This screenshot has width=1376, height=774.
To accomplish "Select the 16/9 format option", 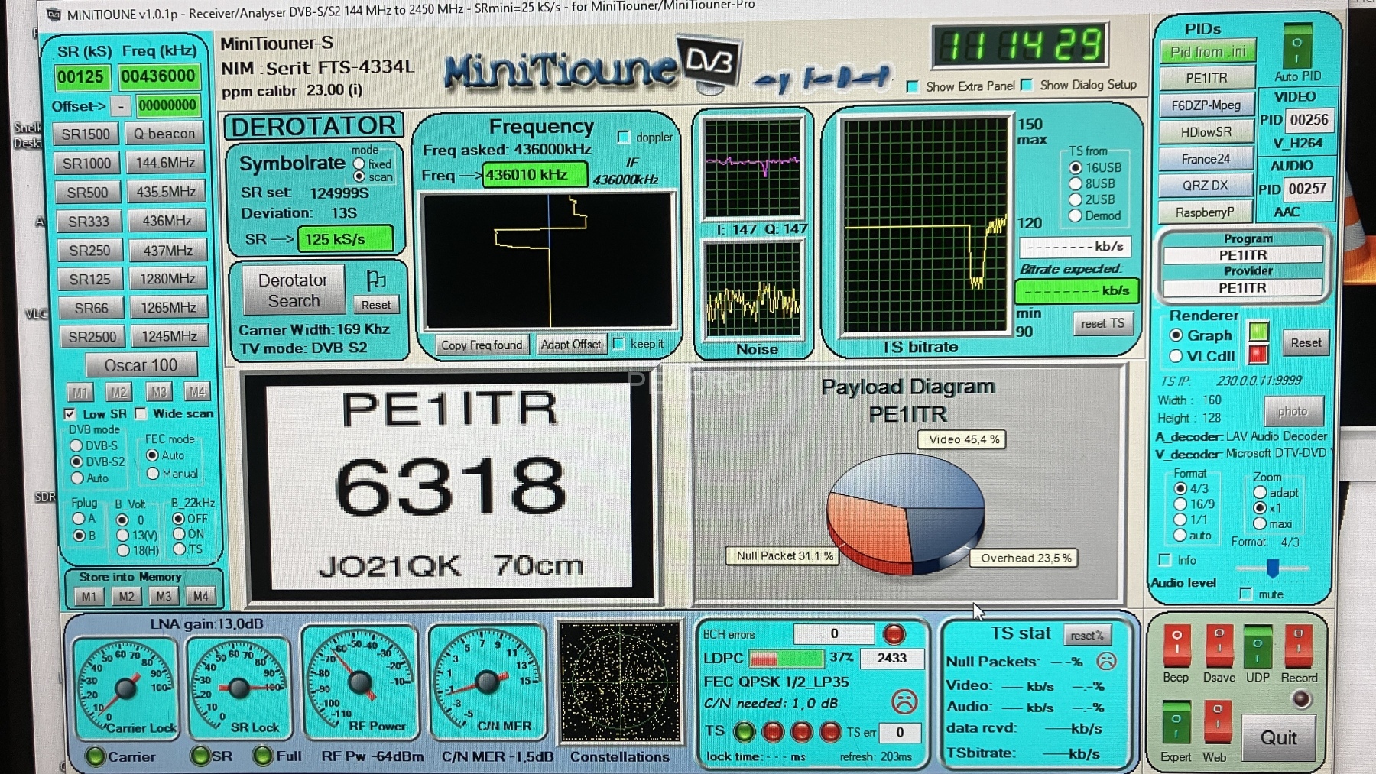I will pyautogui.click(x=1180, y=504).
